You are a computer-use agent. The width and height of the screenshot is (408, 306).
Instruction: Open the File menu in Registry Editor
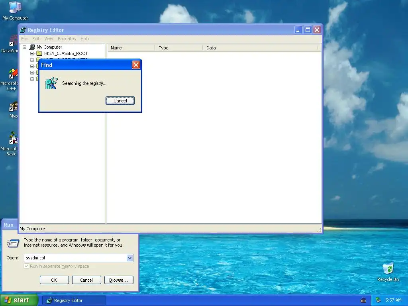coord(24,39)
